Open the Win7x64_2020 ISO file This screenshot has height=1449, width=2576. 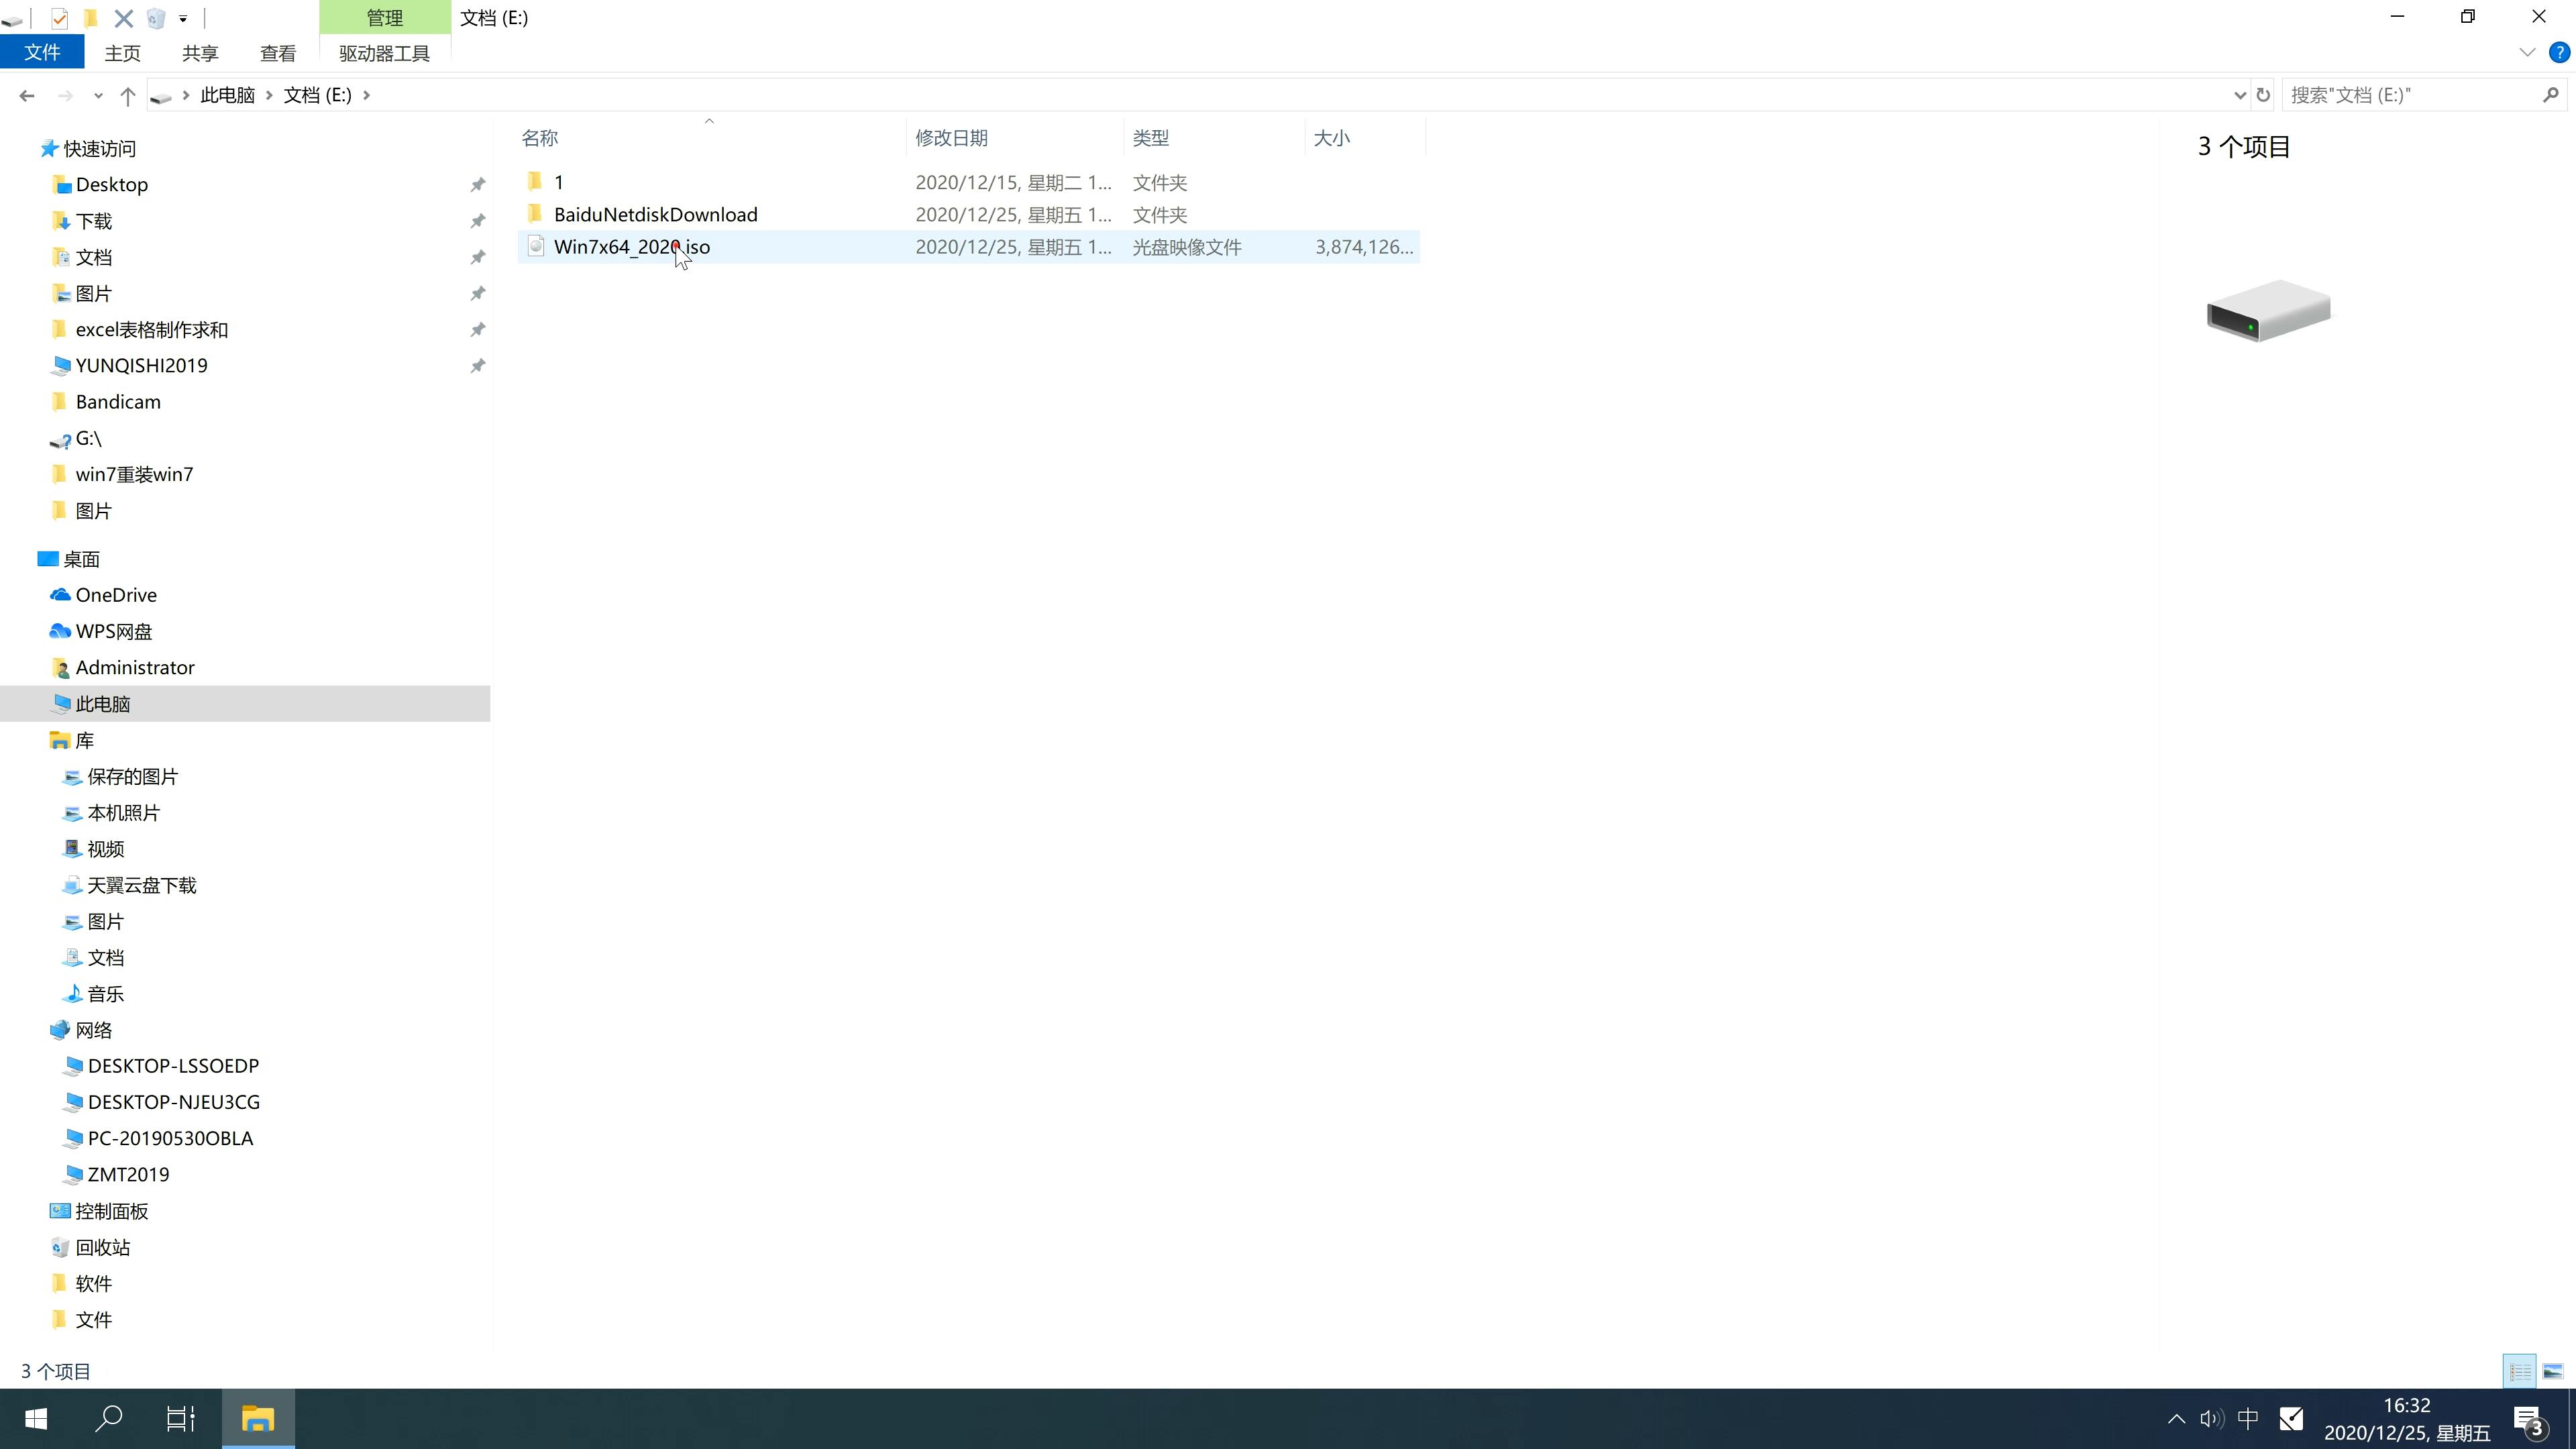click(x=632, y=246)
